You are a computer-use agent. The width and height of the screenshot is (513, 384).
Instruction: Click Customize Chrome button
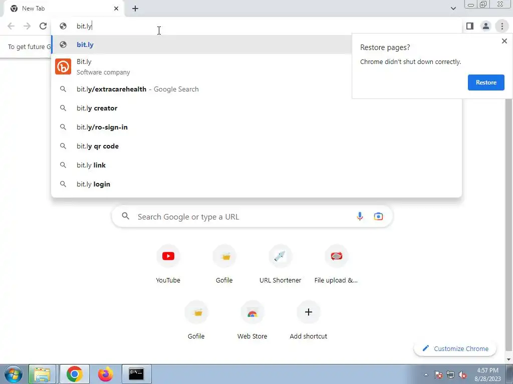pos(455,348)
